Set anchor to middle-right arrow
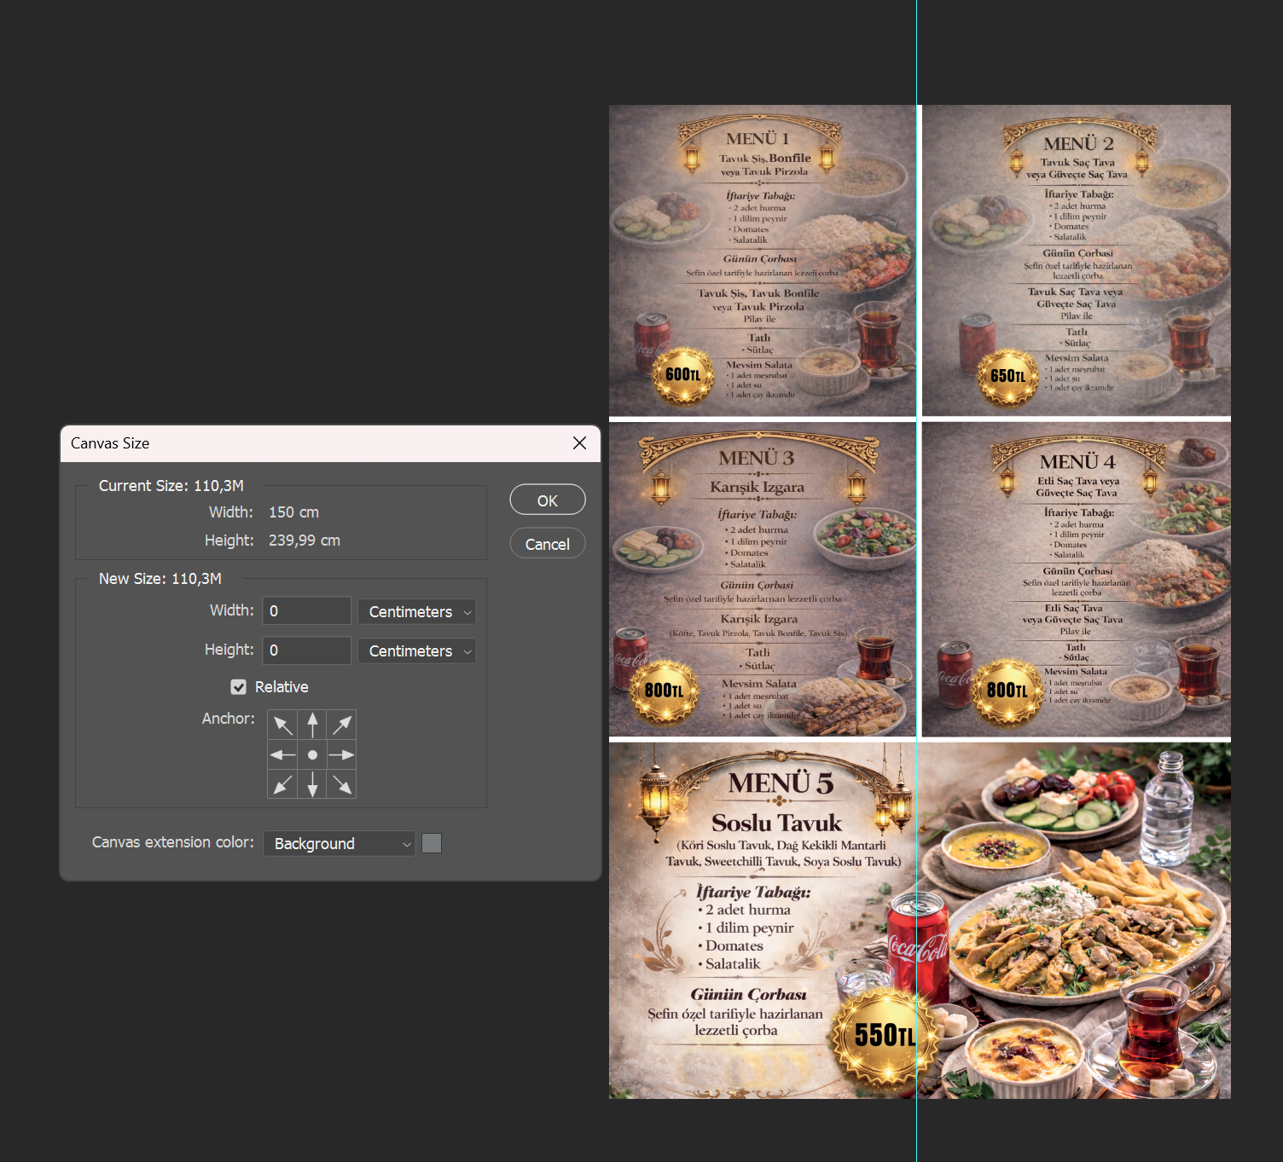The height and width of the screenshot is (1162, 1283). pyautogui.click(x=342, y=755)
